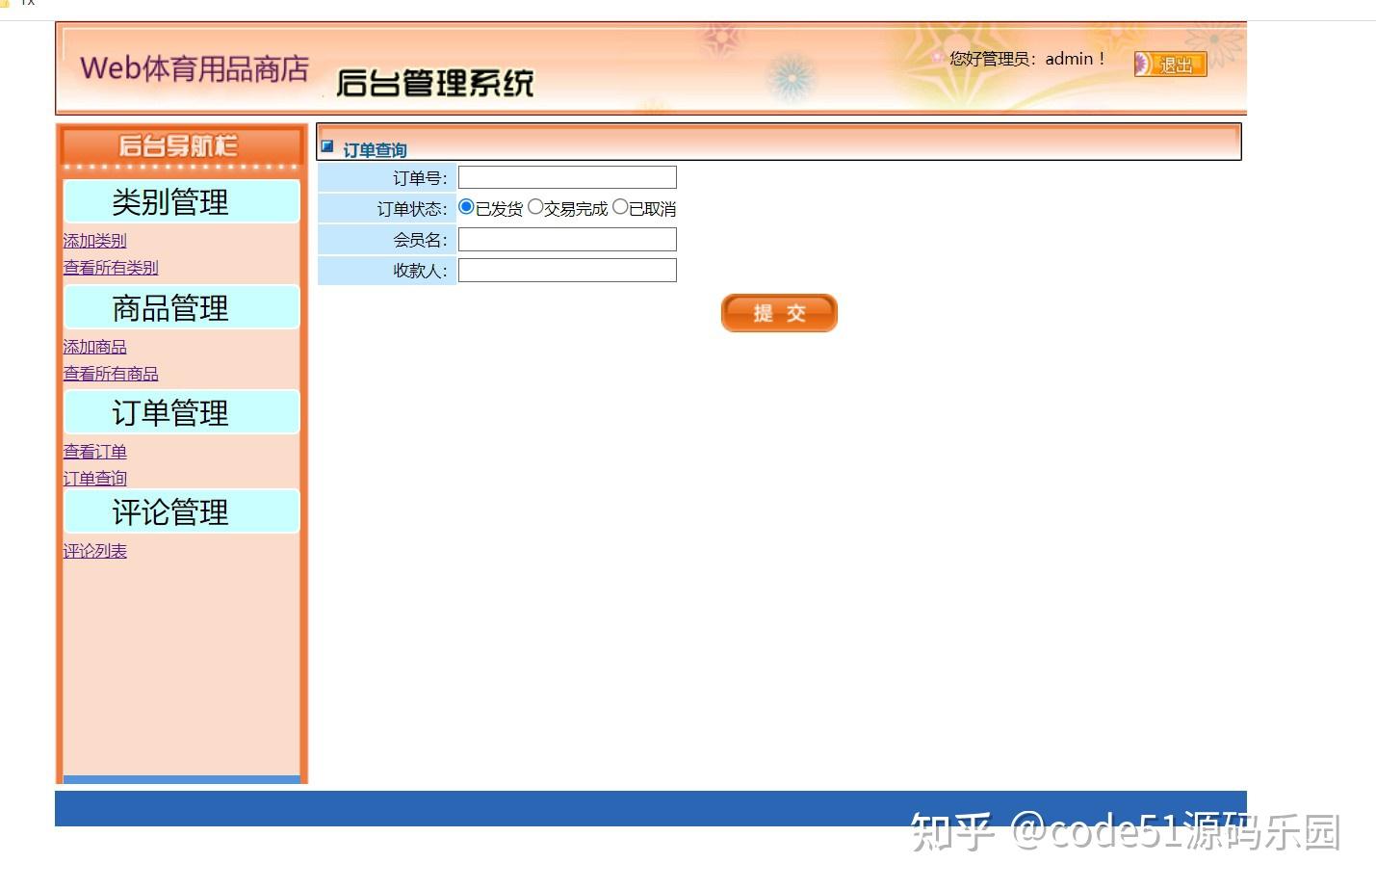1376x889 pixels.
Task: Open 查看订单 to view orders
Action: [94, 451]
